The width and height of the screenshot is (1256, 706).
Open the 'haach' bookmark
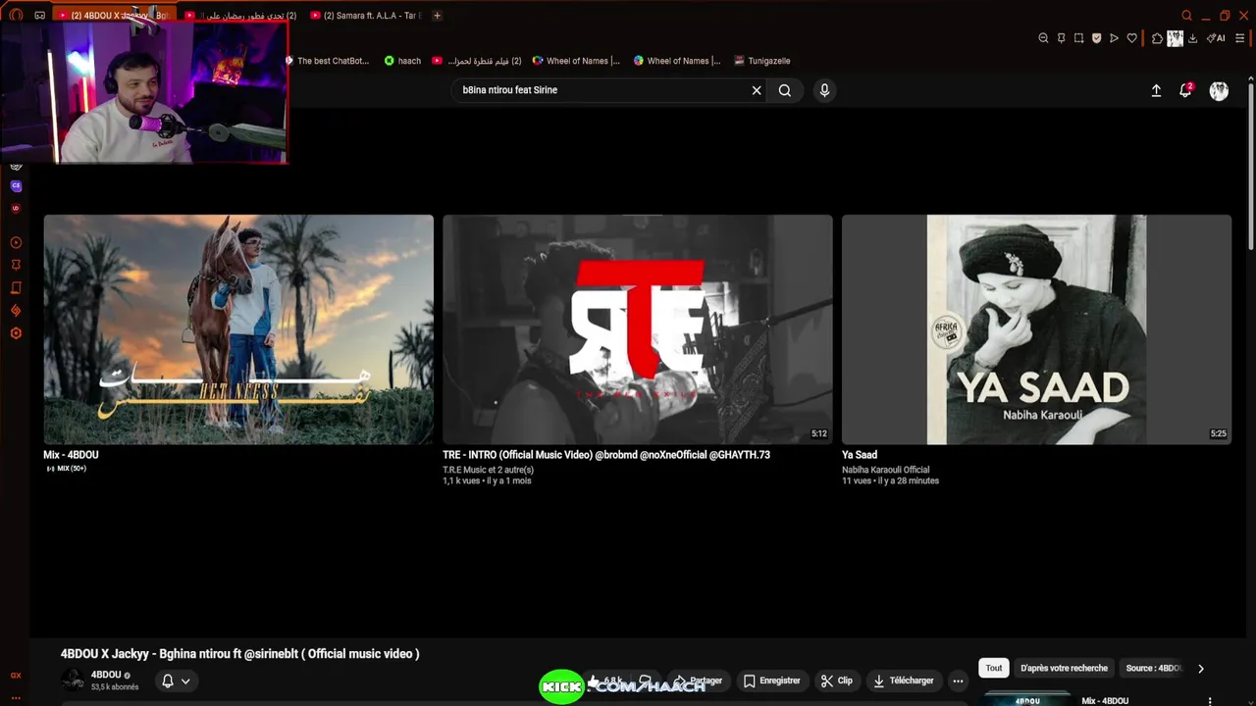click(x=402, y=61)
